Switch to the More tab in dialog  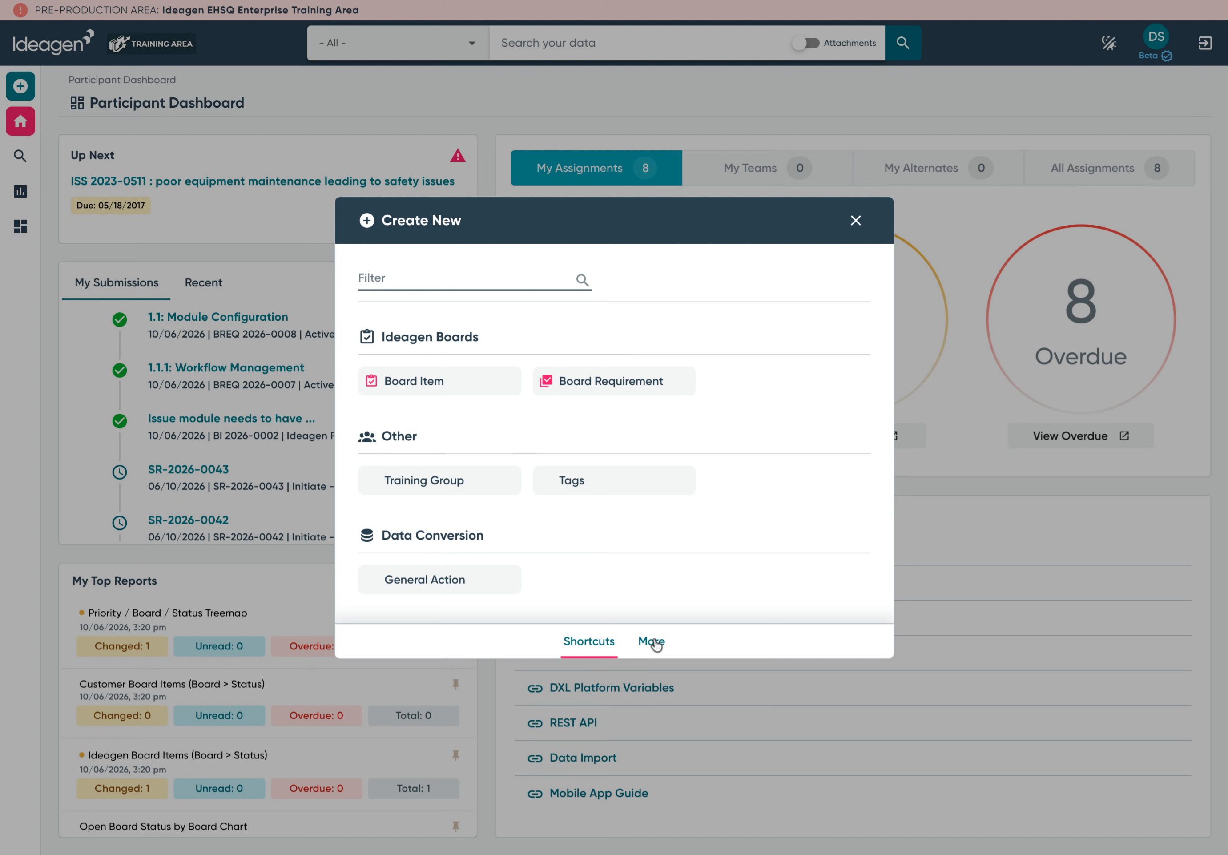click(652, 641)
